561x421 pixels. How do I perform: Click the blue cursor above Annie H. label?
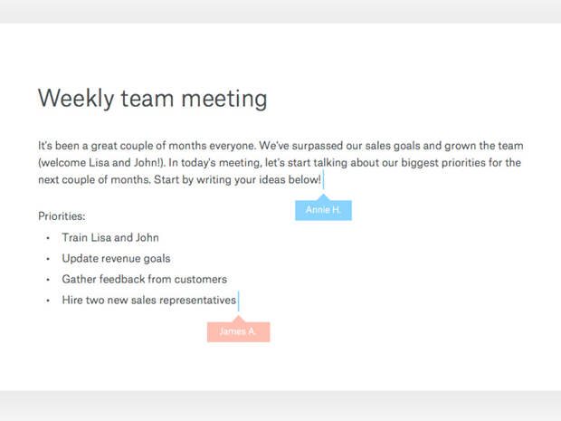coord(323,179)
